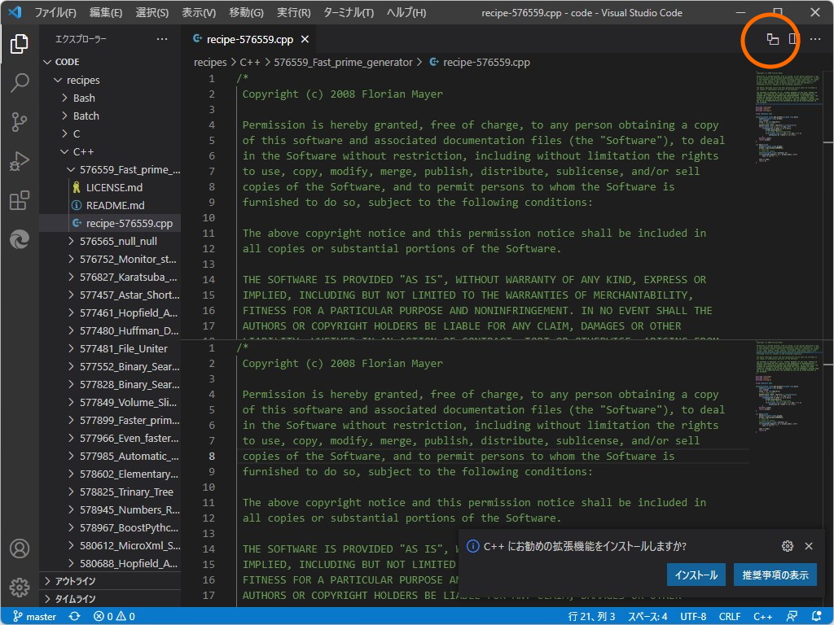Click the インストール button
The image size is (834, 625).
point(696,575)
